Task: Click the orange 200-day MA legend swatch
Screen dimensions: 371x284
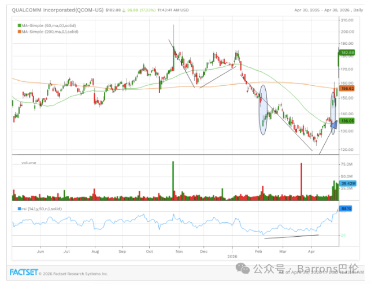Action: pos(20,32)
